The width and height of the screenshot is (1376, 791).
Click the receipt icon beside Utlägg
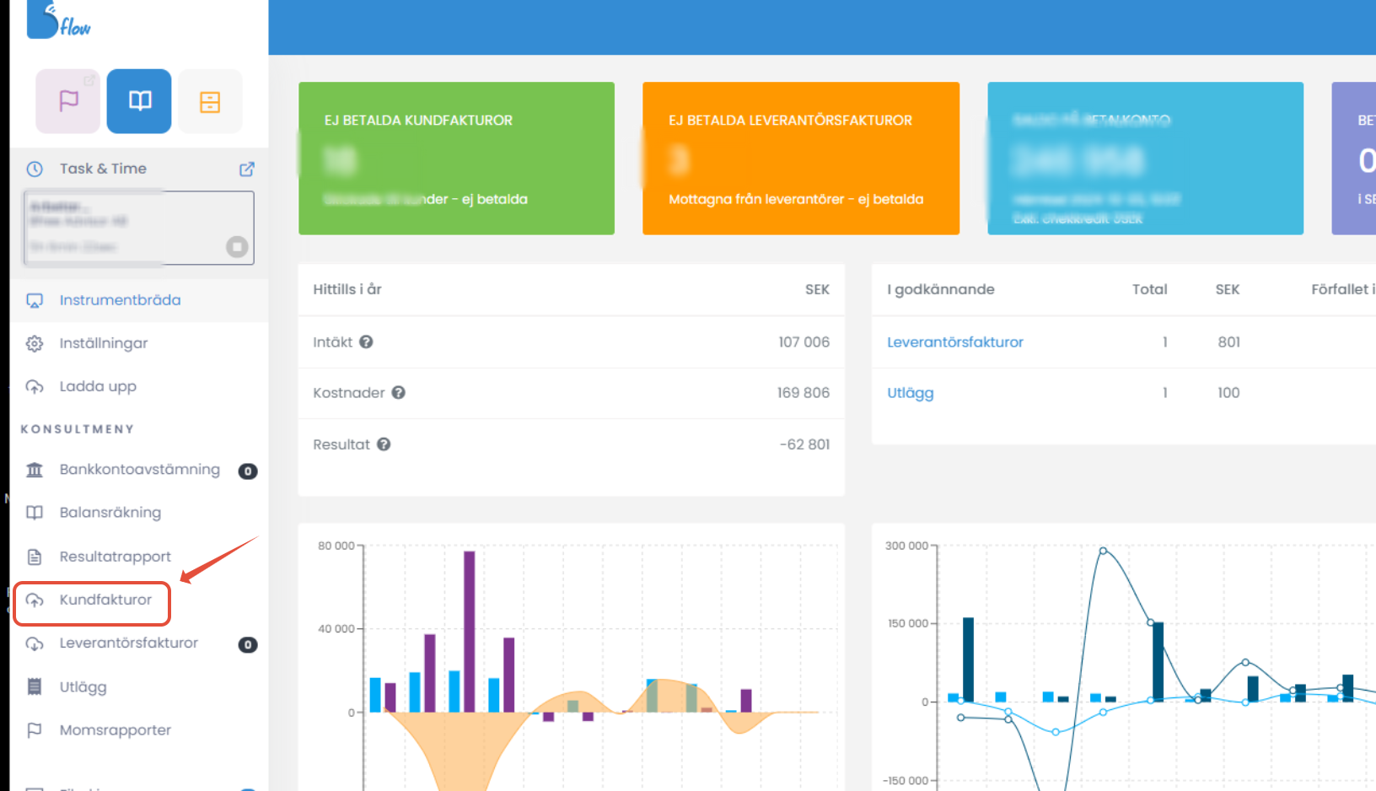(35, 686)
